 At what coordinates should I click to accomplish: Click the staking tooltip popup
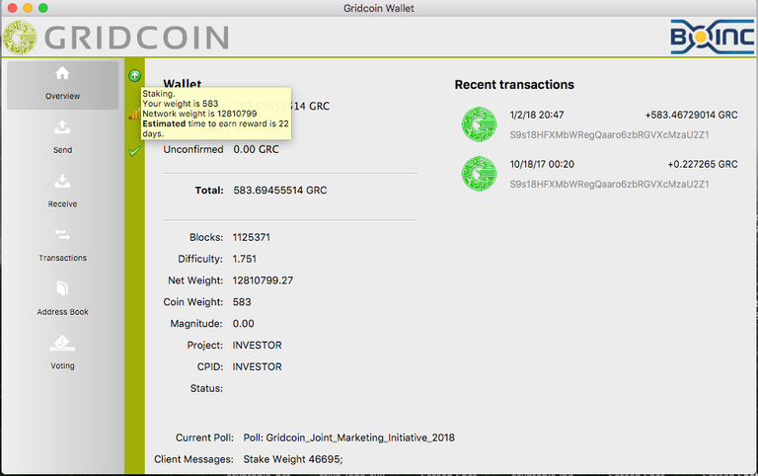(x=216, y=114)
